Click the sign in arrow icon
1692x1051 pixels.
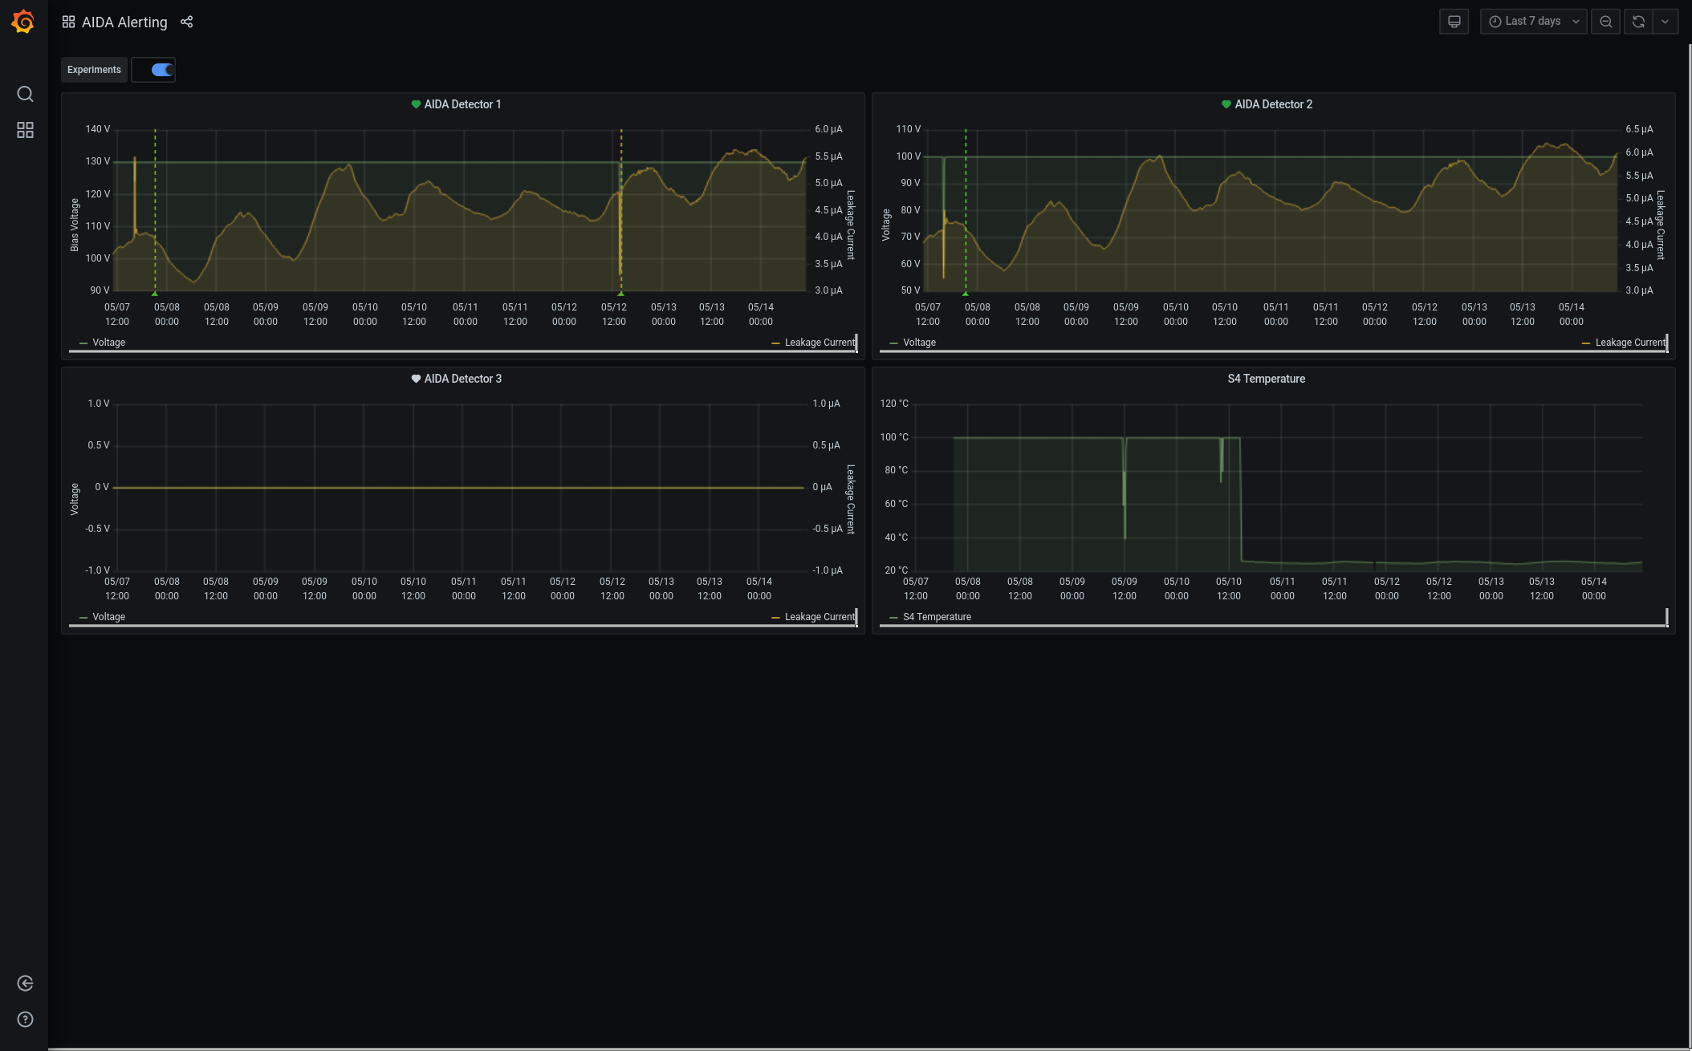[25, 984]
